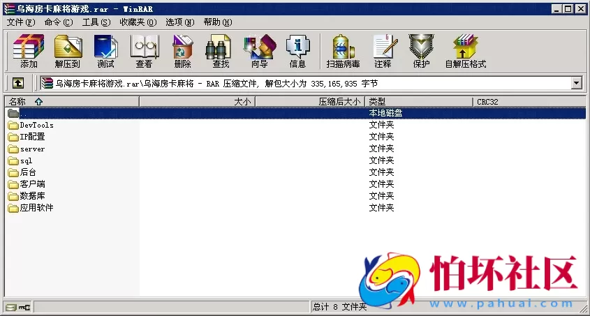Run the 测试 (Test) archive tool

click(105, 51)
